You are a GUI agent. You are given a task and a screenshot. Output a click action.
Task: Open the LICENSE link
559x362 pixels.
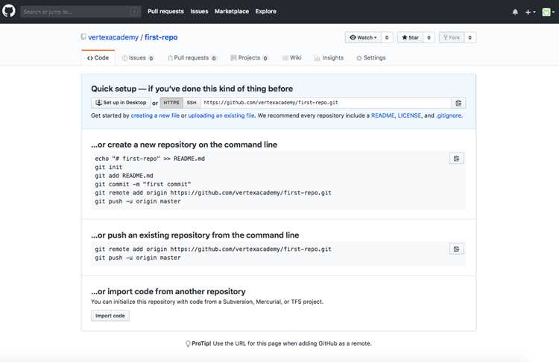click(409, 115)
